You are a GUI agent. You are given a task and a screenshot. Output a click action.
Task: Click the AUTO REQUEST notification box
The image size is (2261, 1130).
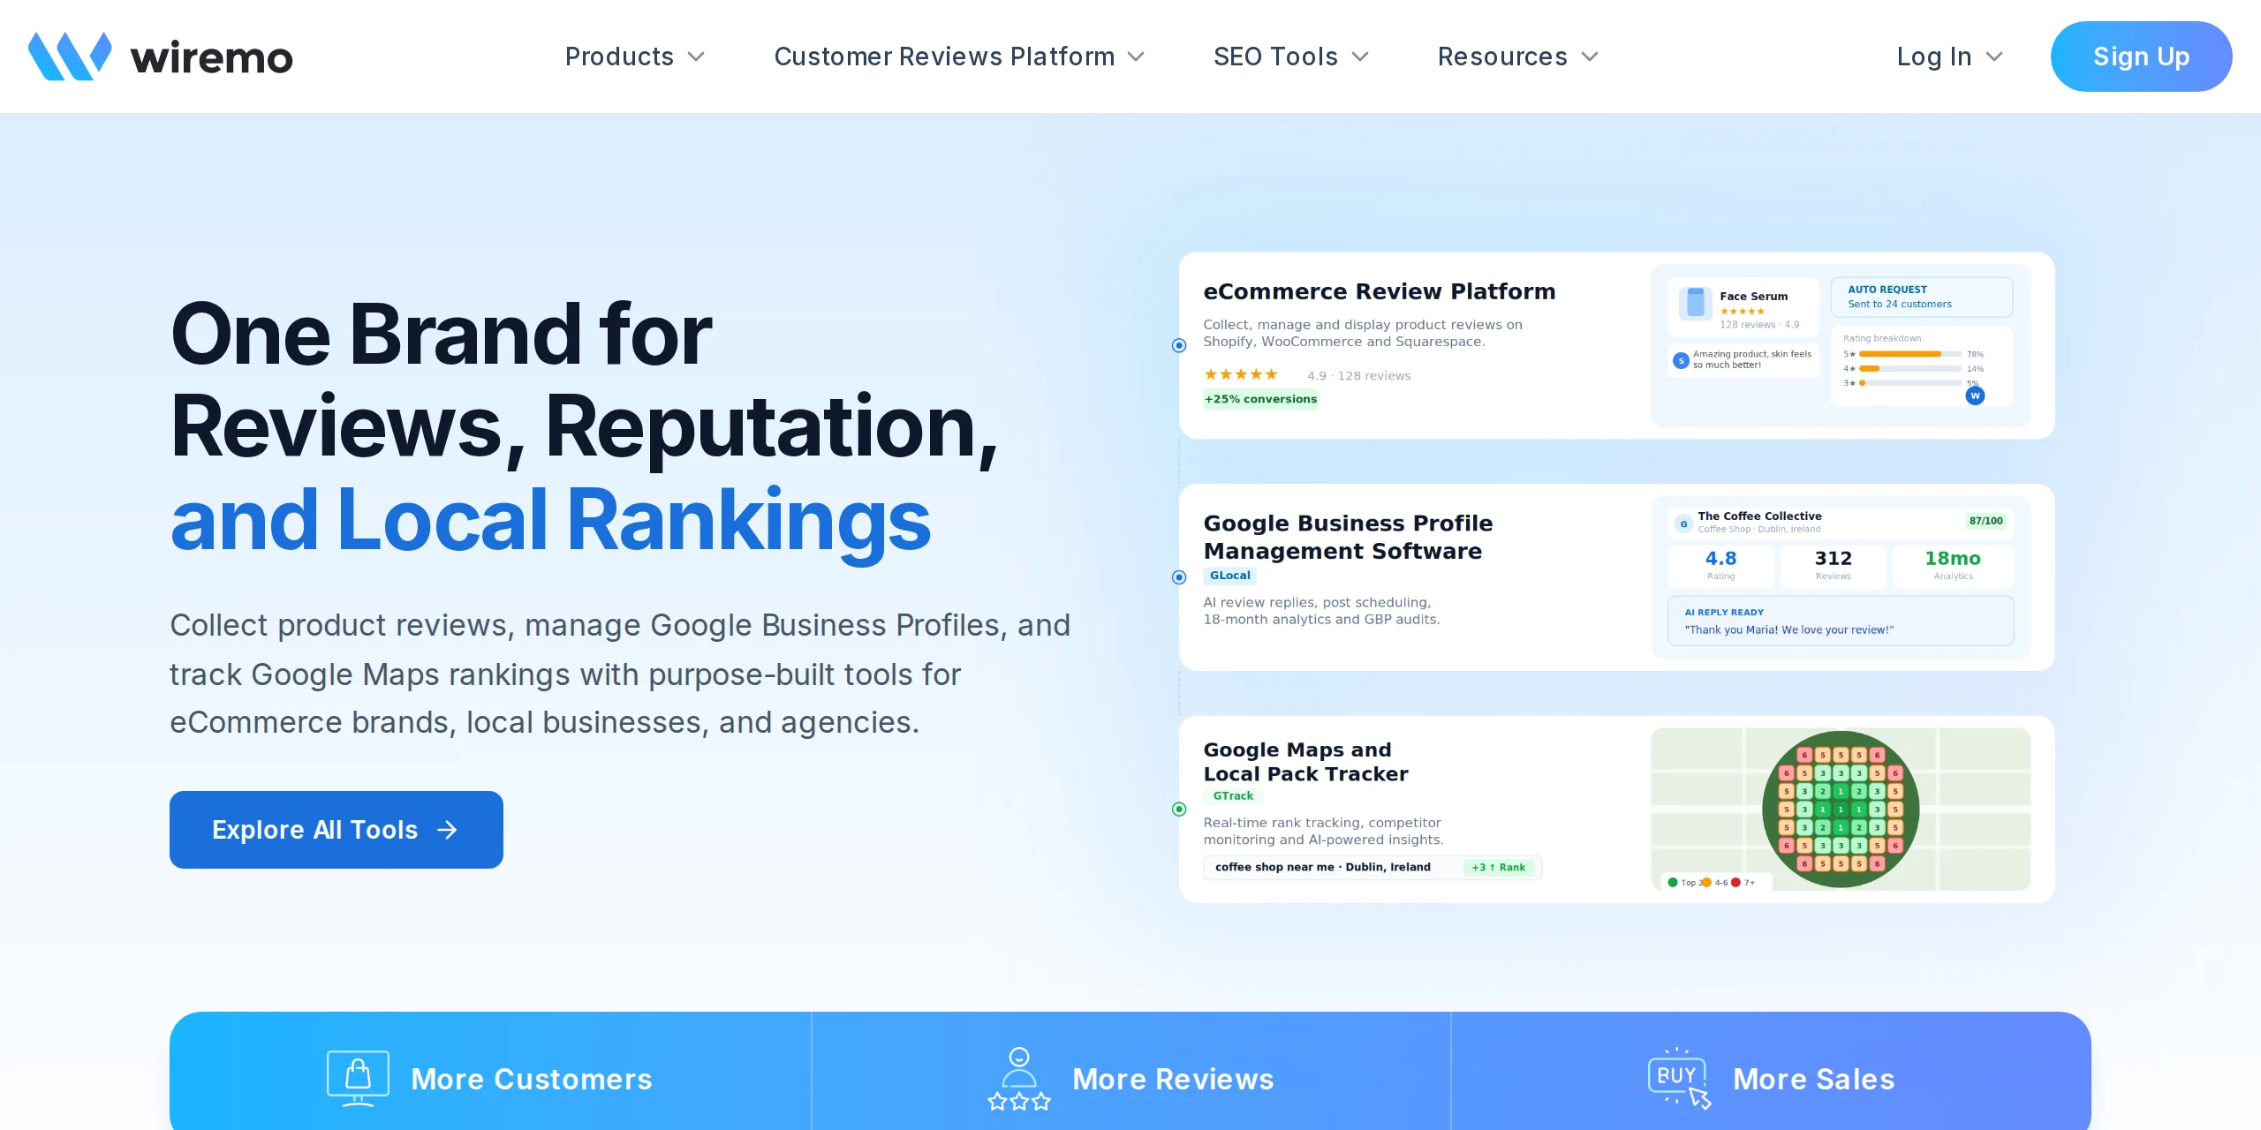1921,297
